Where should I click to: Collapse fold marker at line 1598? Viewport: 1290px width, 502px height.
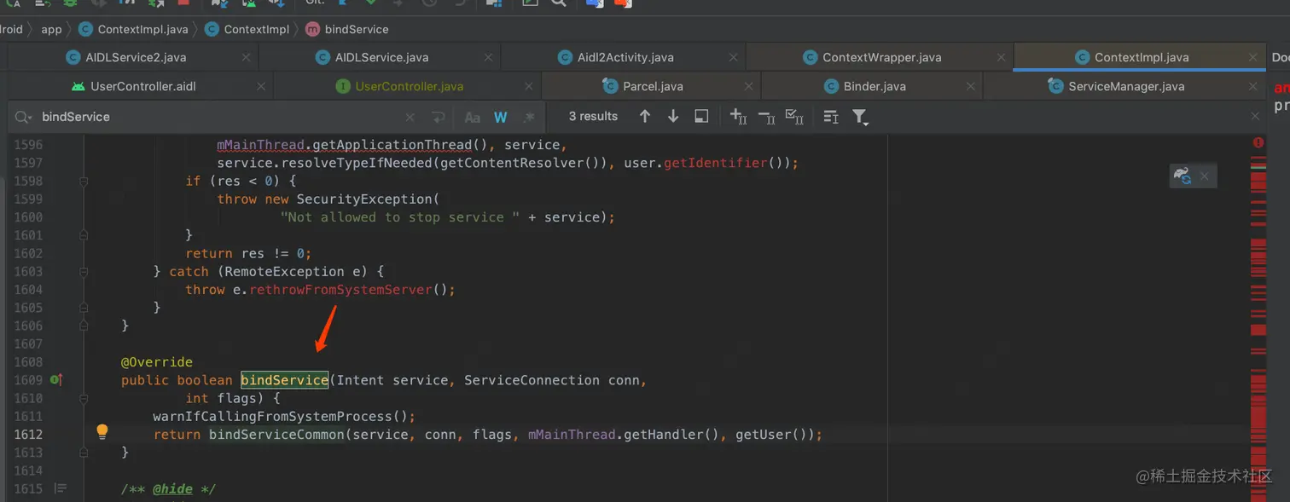[84, 181]
